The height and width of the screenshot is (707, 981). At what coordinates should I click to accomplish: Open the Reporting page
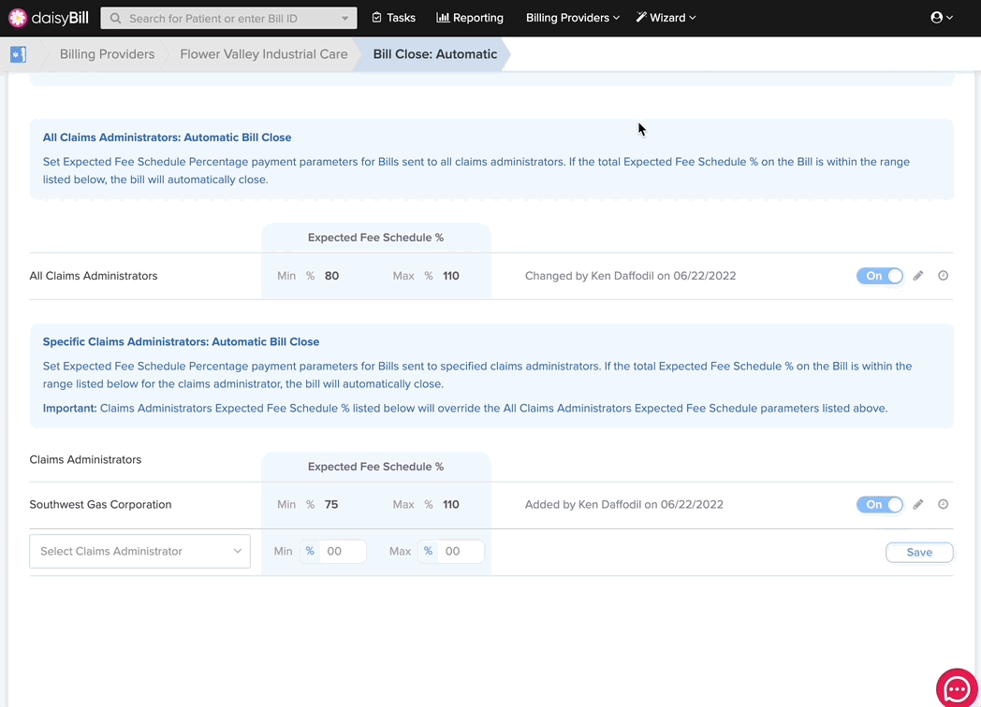tap(470, 18)
